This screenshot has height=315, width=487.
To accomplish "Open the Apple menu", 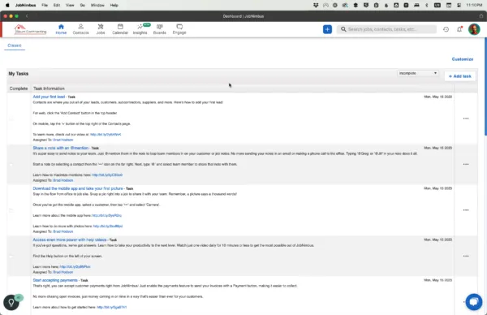I will pos(7,5).
